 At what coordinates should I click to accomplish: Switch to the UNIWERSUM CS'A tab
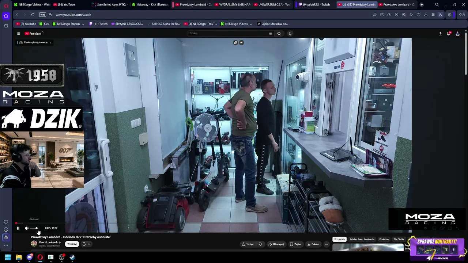coord(272,5)
